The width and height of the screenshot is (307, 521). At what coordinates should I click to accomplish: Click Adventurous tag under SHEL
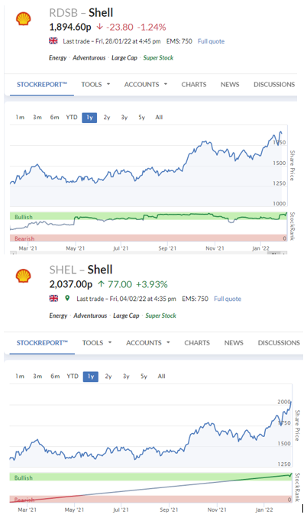click(x=90, y=316)
